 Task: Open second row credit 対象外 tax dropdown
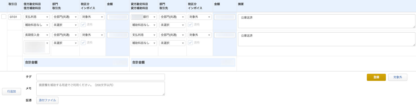tap(200, 35)
